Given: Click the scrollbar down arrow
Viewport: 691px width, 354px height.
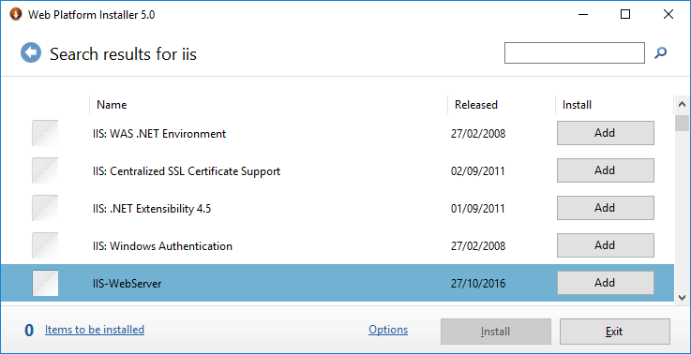Looking at the screenshot, I should [x=683, y=298].
